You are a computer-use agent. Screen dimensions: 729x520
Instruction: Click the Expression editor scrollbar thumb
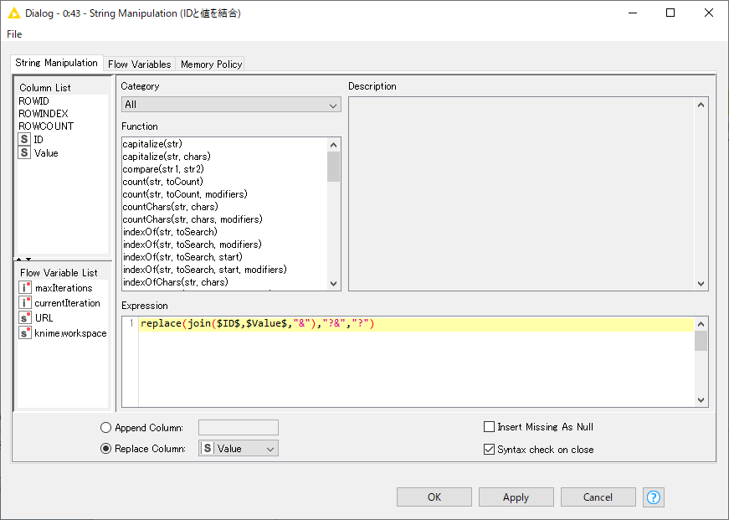(701, 341)
